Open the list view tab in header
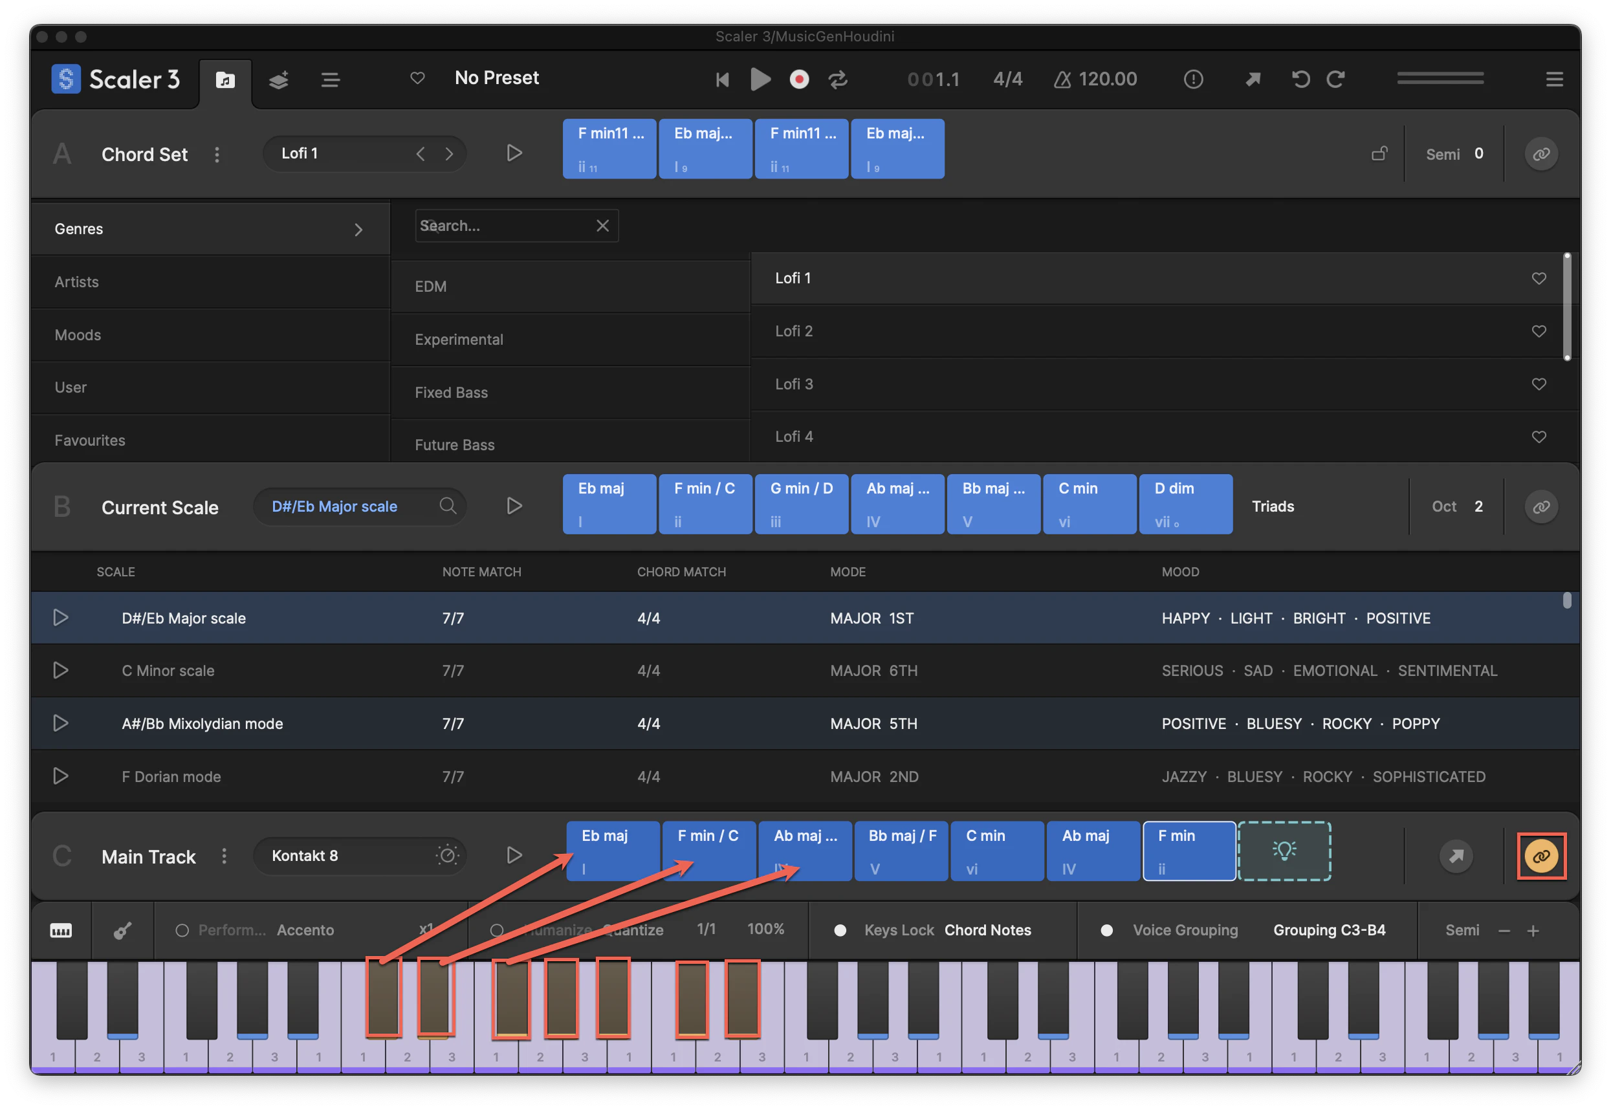The image size is (1611, 1110). [x=331, y=80]
